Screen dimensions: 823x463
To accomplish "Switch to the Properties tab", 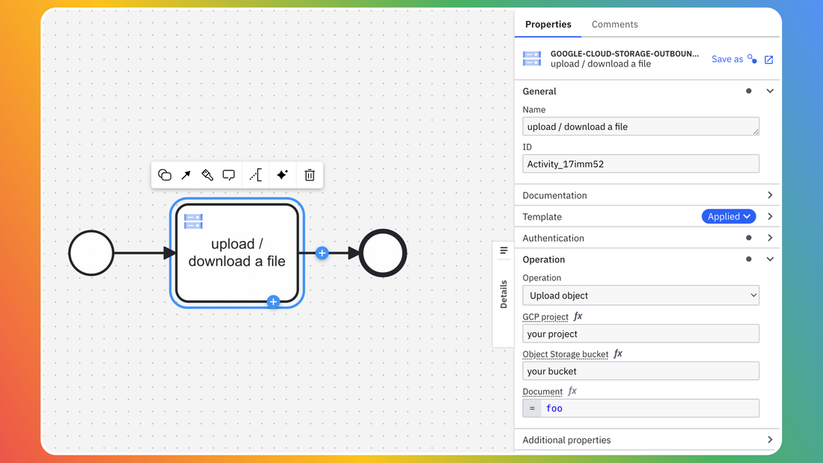I will pyautogui.click(x=548, y=24).
